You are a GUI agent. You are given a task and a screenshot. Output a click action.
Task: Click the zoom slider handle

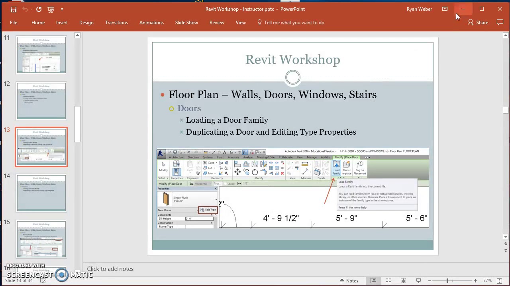[x=447, y=281]
